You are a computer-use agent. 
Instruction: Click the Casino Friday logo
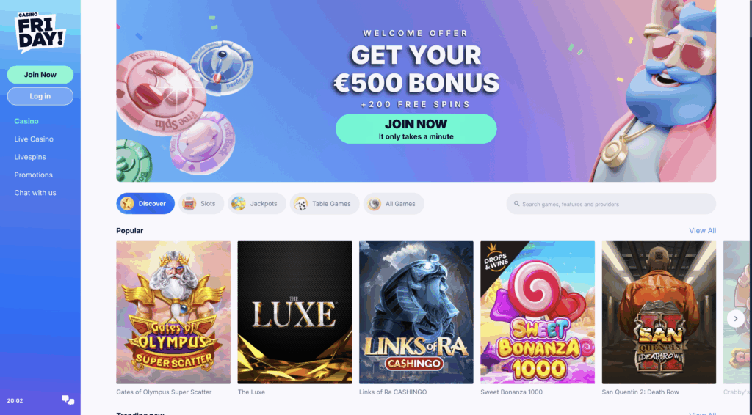point(40,32)
